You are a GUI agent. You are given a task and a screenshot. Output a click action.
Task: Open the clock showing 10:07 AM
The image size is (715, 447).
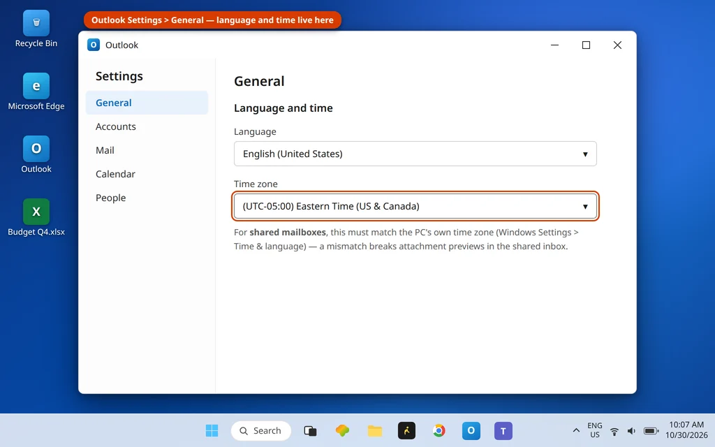686,430
